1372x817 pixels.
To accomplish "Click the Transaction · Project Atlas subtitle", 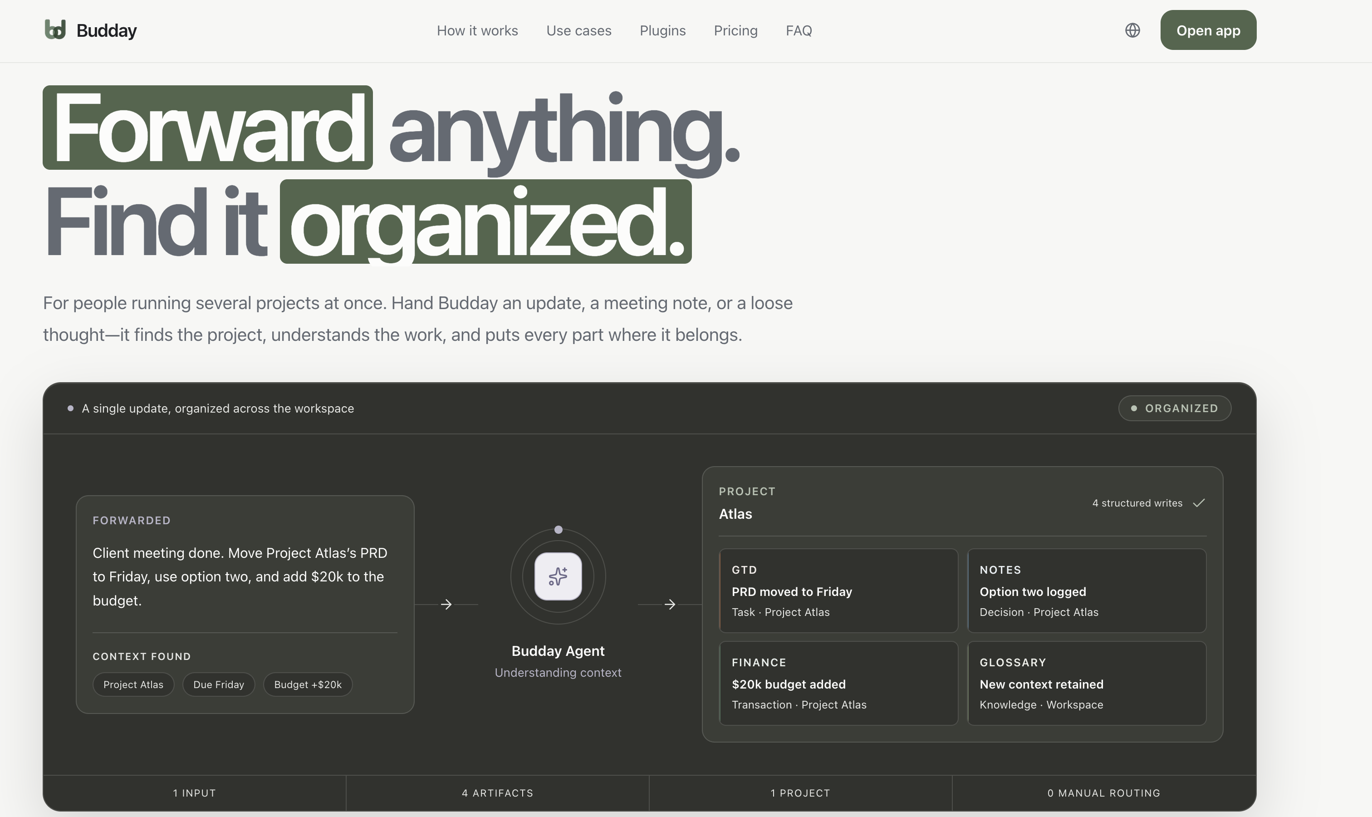I will tap(799, 705).
